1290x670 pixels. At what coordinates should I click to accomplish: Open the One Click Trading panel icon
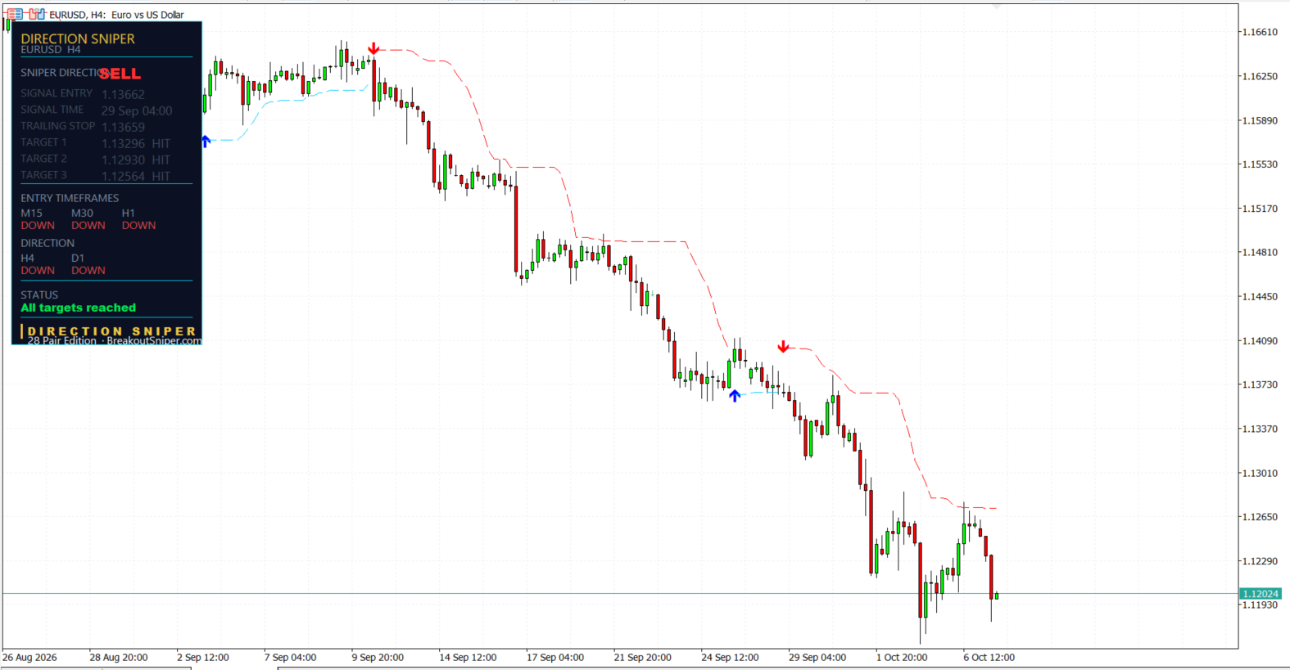pyautogui.click(x=15, y=14)
